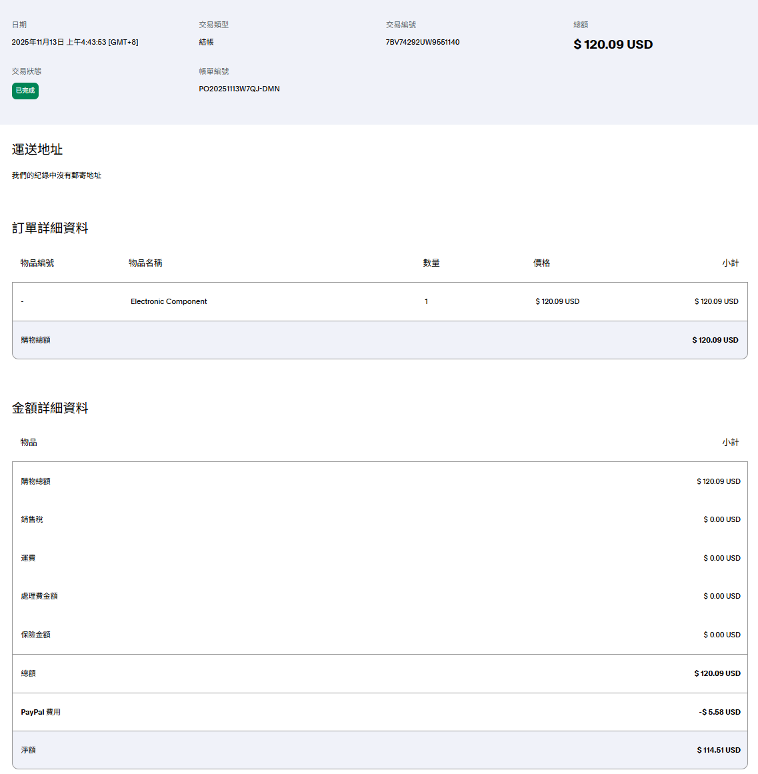Click the 數量 column header
The height and width of the screenshot is (774, 758).
[431, 263]
